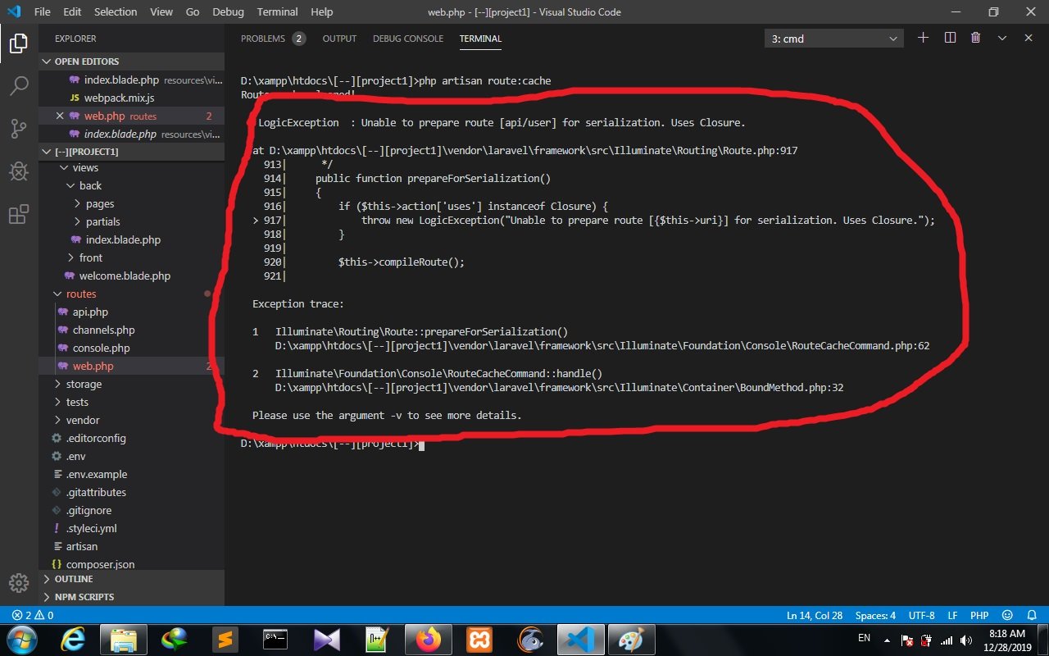Collapse the Open Editors section
The image size is (1049, 656).
click(131, 61)
